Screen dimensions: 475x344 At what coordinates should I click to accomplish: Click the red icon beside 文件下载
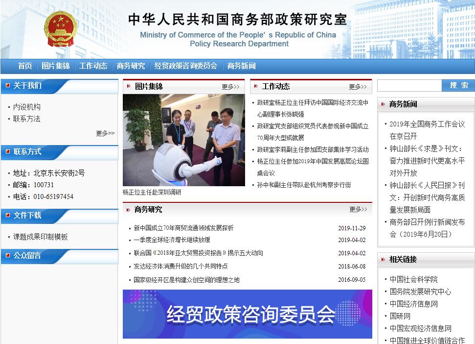point(8,216)
